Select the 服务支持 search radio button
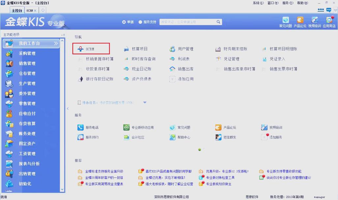The height and width of the screenshot is (200, 338). 140,22
